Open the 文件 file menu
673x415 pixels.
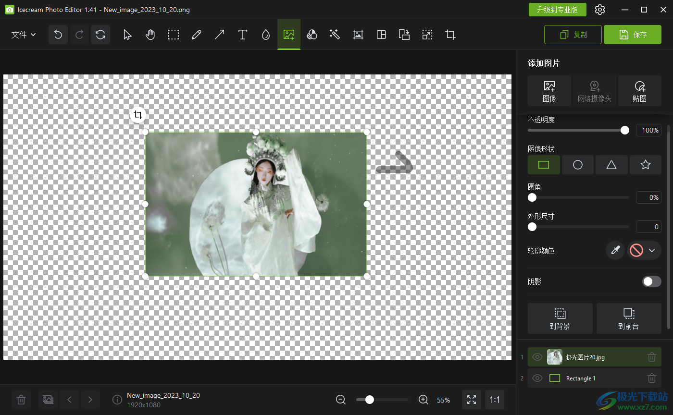coord(24,35)
